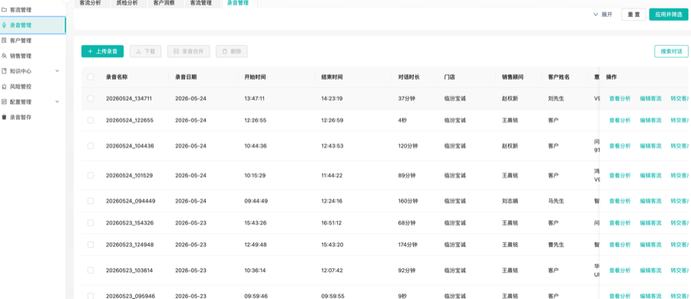Screen dimensions: 691x299
Task: Check the row 20260523_124948 checkbox
Action: [x=91, y=245]
